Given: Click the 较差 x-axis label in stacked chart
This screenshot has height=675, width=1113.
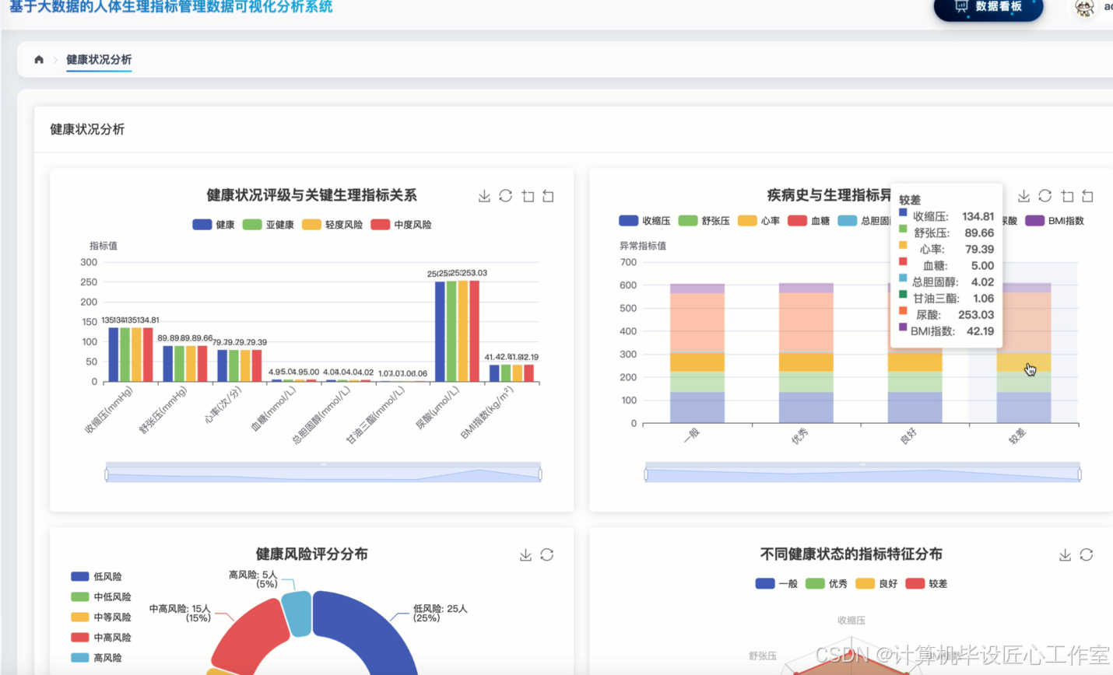Looking at the screenshot, I should (1017, 436).
